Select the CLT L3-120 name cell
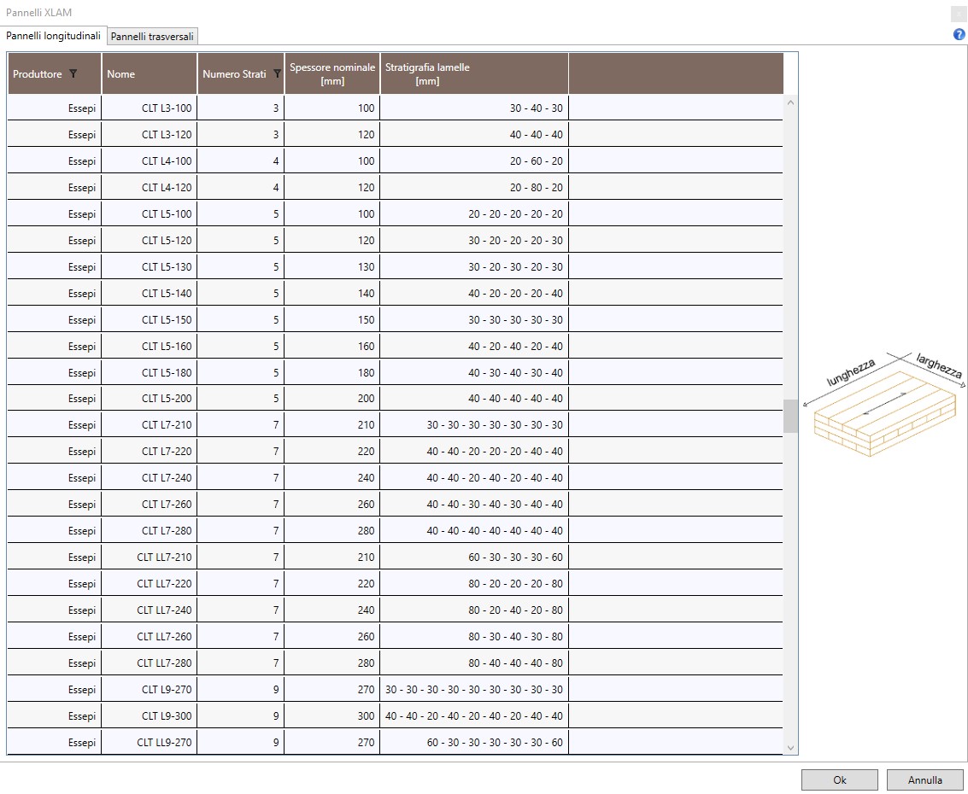Screen dimensions: 968x794 (x=150, y=135)
